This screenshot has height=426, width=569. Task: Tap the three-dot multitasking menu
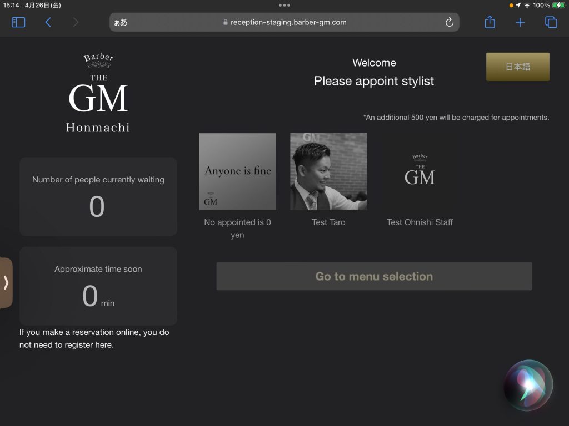tap(284, 5)
